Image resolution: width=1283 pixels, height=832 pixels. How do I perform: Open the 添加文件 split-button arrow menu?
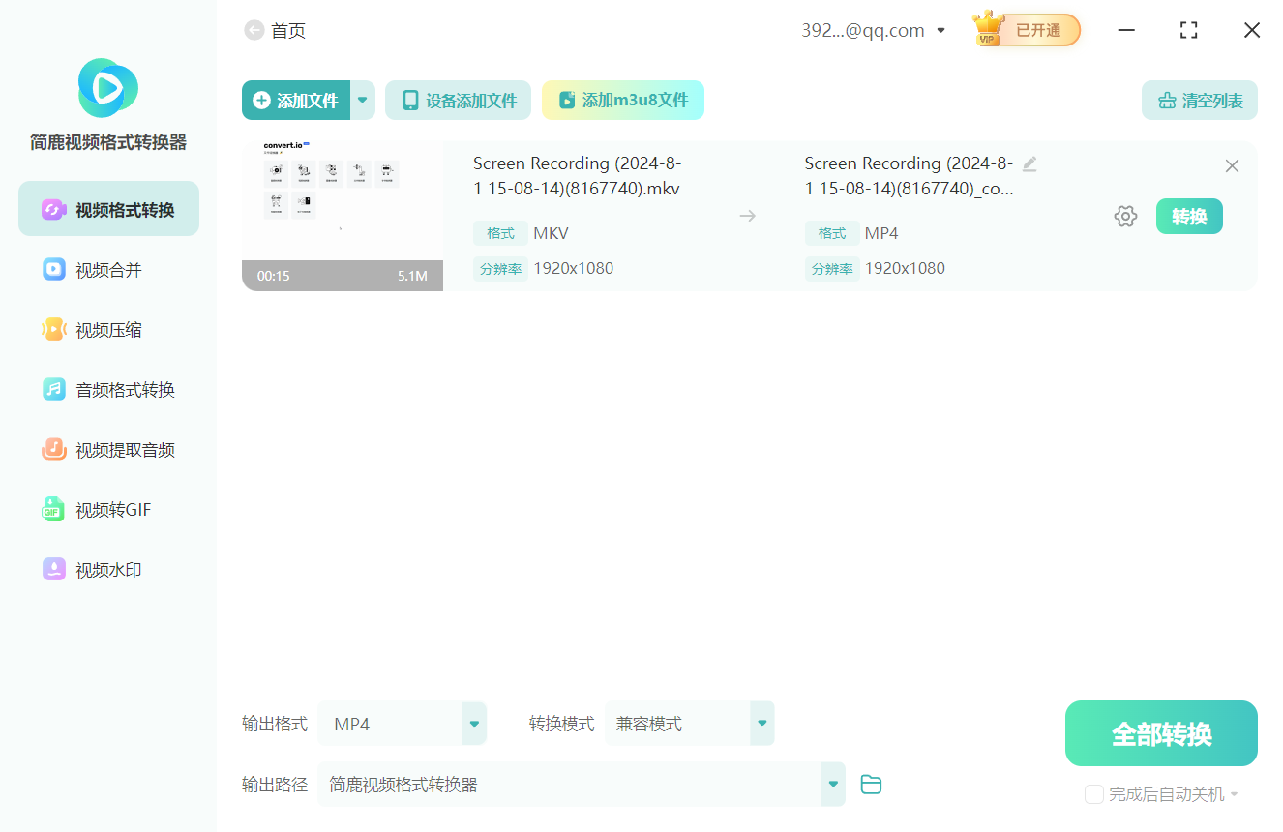click(x=362, y=100)
